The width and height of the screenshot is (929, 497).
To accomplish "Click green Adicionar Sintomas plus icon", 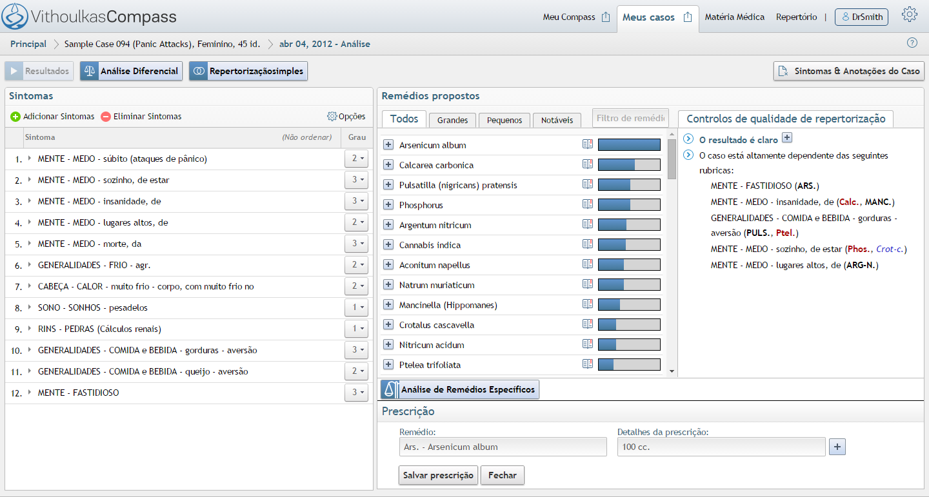I will 15,117.
